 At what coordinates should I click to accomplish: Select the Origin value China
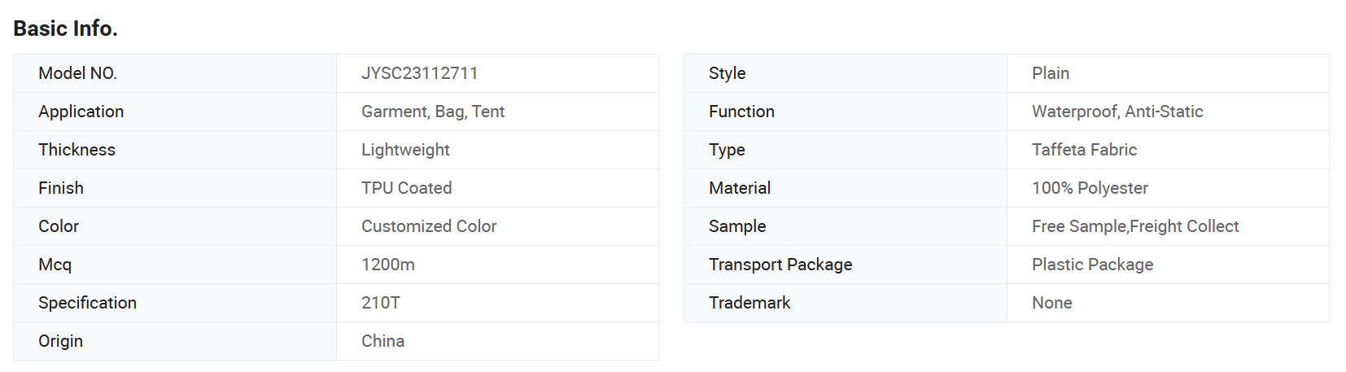click(x=382, y=341)
